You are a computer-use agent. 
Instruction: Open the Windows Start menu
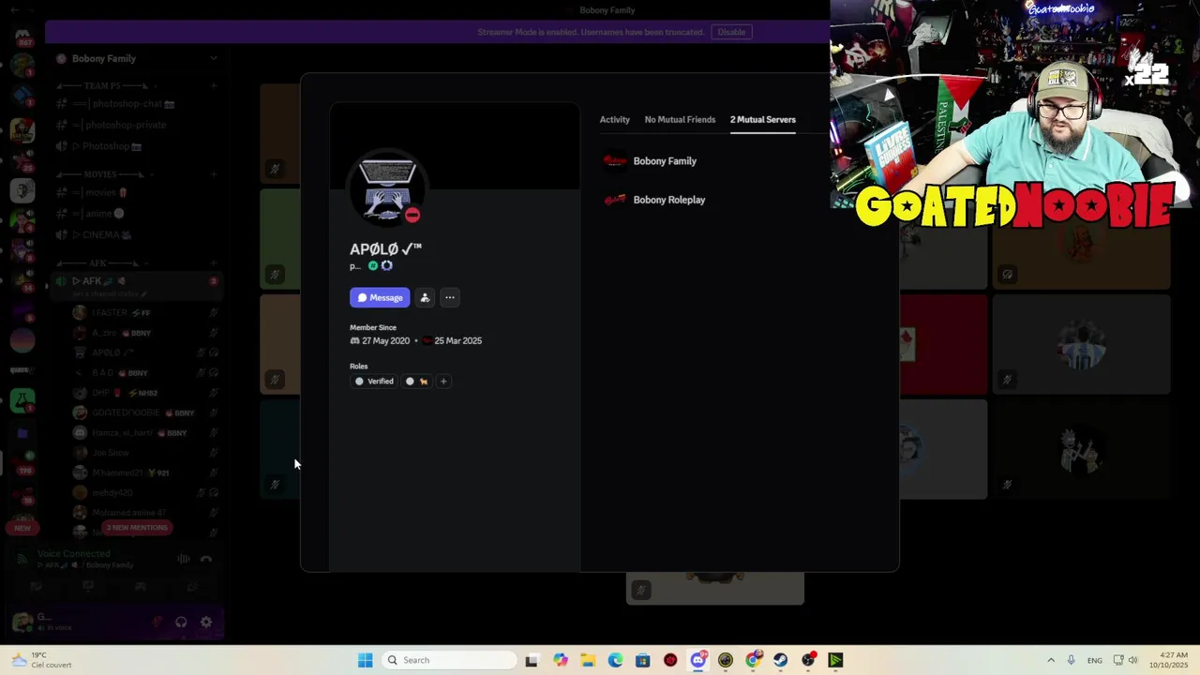365,660
